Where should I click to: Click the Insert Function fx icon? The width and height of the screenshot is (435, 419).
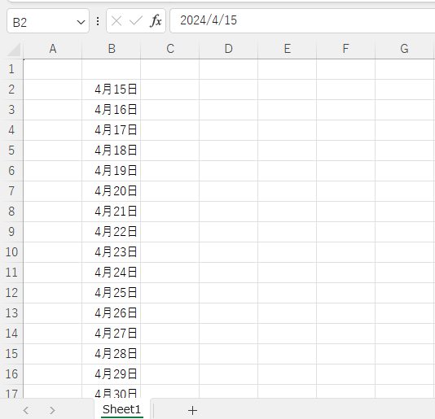156,21
